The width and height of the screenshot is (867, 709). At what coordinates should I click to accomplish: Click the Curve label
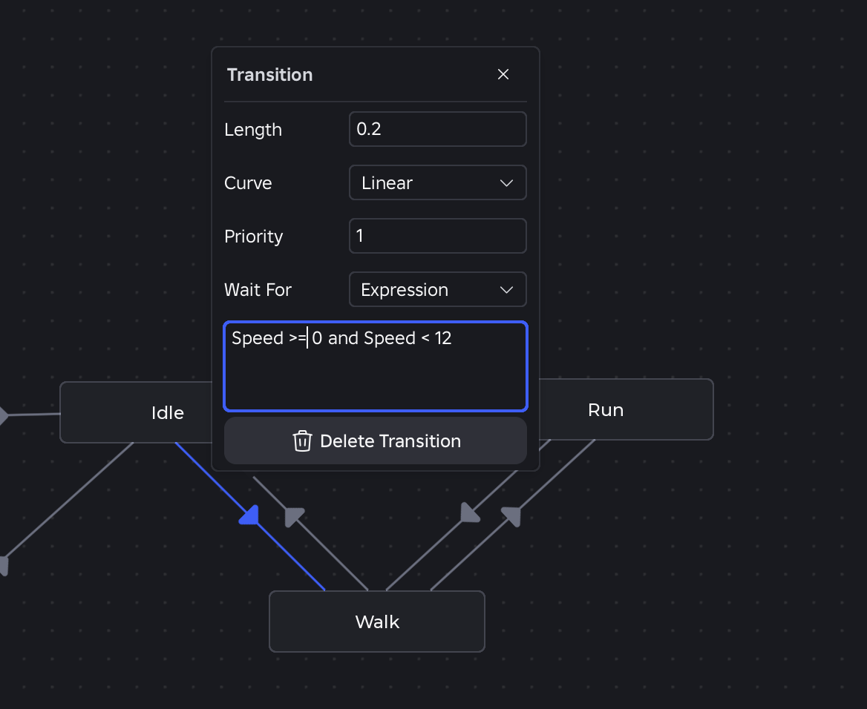248,183
